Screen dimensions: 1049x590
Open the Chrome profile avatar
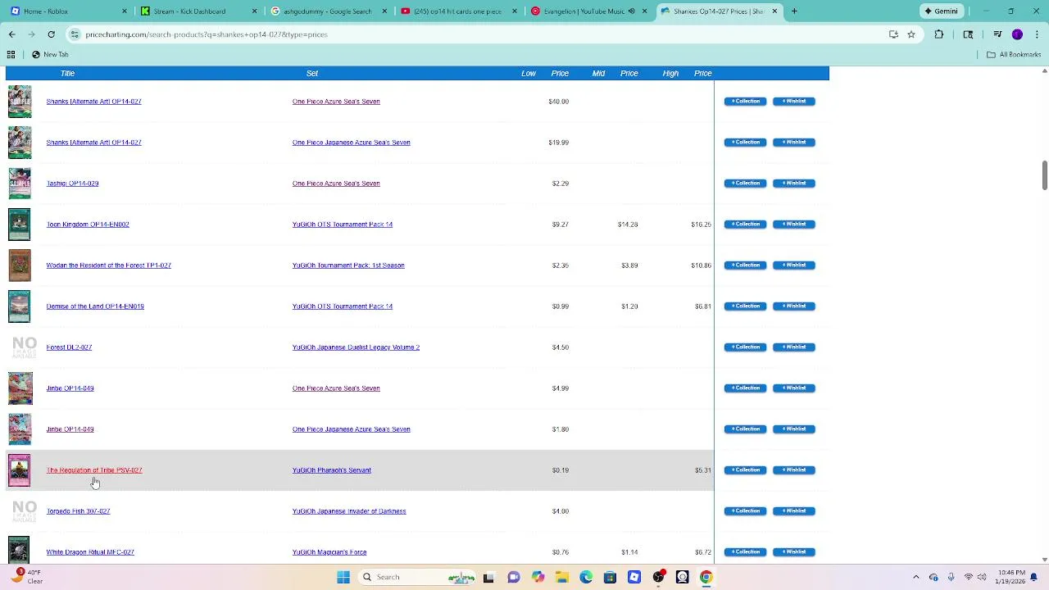[x=1017, y=34]
